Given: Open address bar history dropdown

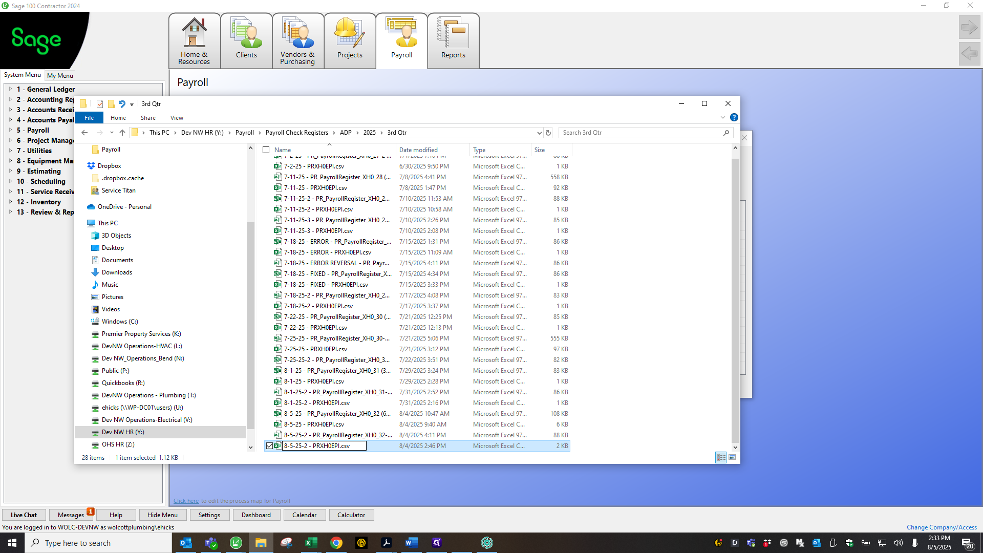Looking at the screenshot, I should point(539,133).
